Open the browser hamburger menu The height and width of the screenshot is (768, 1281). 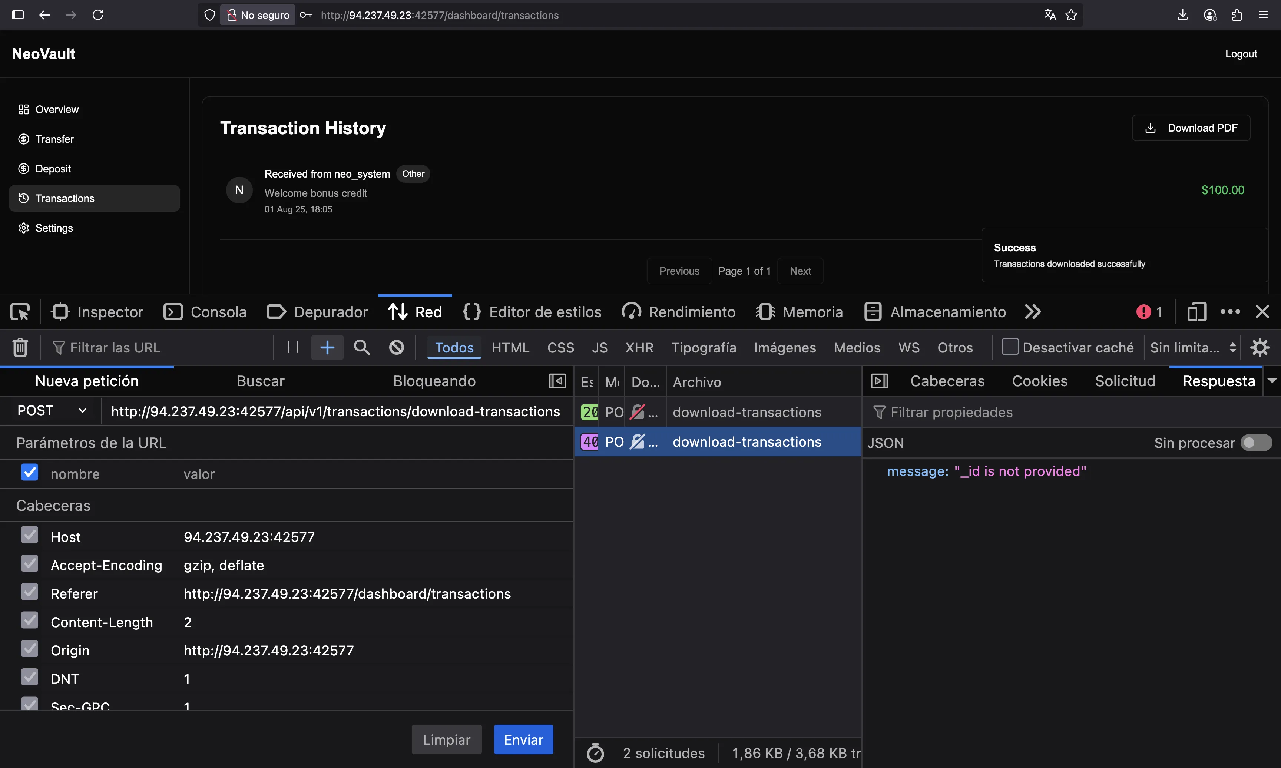pos(1263,15)
